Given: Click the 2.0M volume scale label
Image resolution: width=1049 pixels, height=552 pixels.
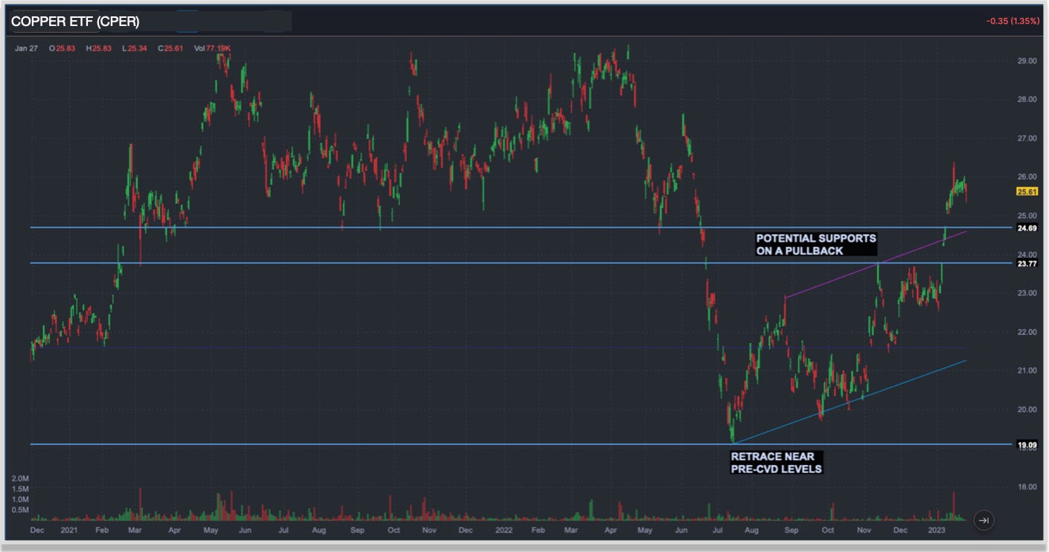Looking at the screenshot, I should coord(20,478).
